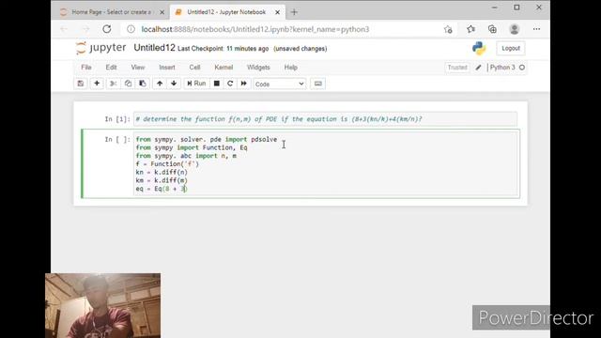Rename the notebook title Untitled12
Screen dimensions: 601x338
coord(154,48)
